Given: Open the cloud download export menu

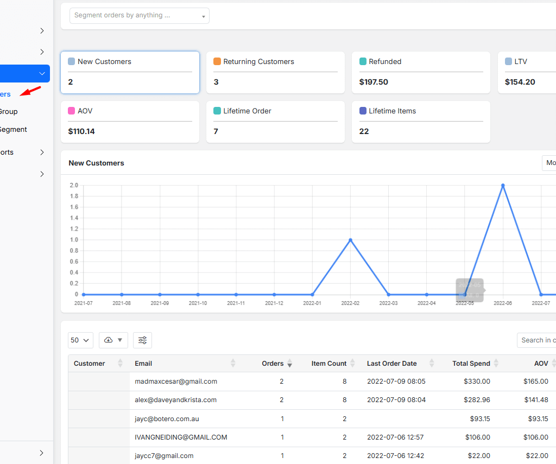Looking at the screenshot, I should 113,340.
